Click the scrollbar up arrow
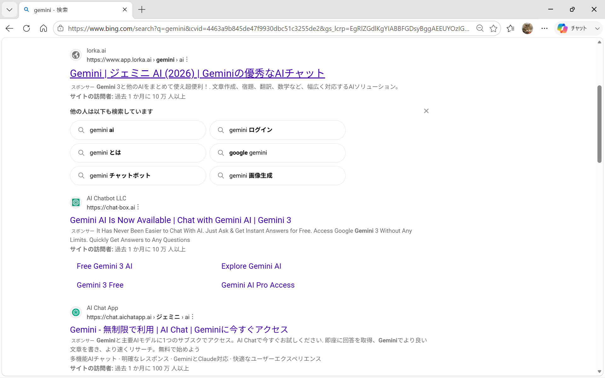 pyautogui.click(x=599, y=42)
